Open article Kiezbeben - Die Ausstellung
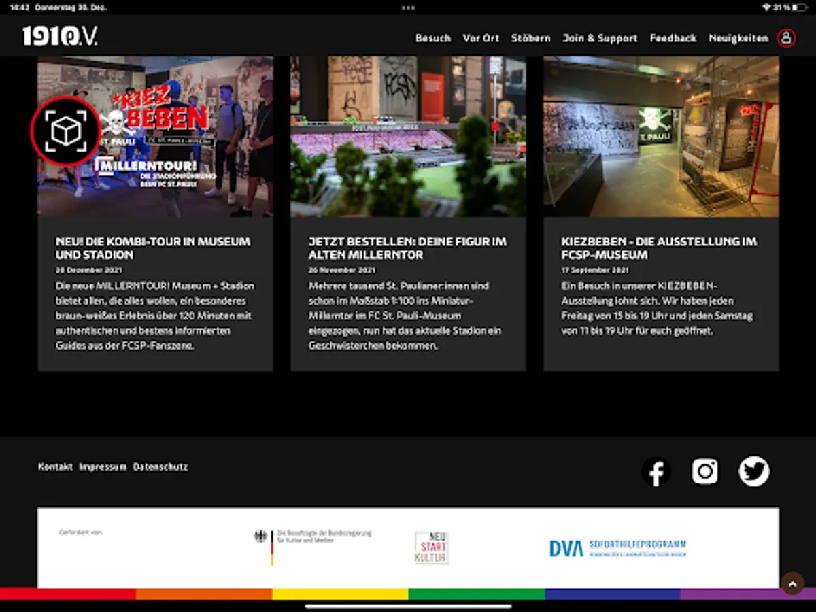The width and height of the screenshot is (816, 612). point(659,248)
